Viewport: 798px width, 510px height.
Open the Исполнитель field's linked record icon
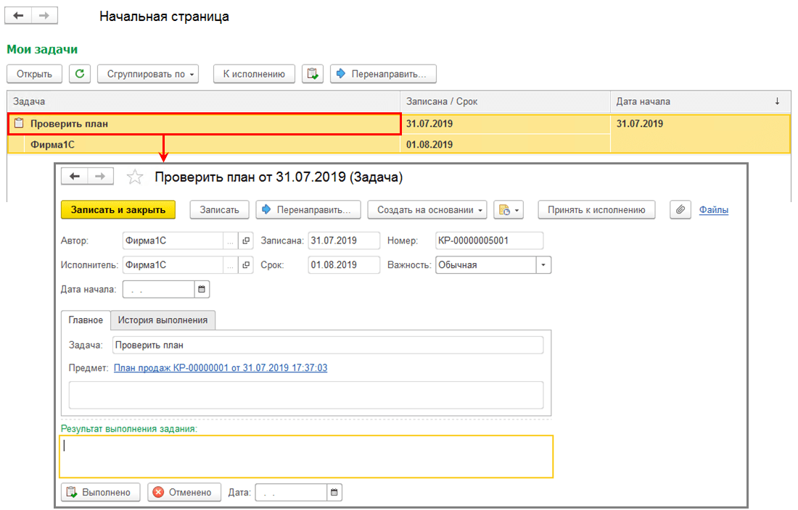click(x=247, y=264)
